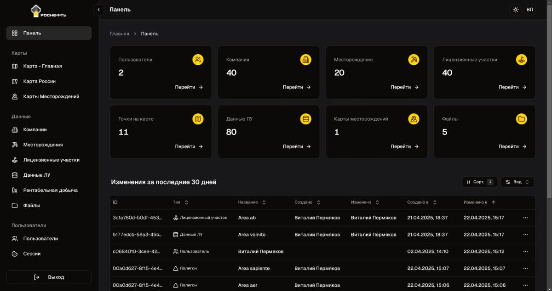This screenshot has width=552, height=291.
Task: Click the Компании building icon in card
Action: click(x=306, y=60)
